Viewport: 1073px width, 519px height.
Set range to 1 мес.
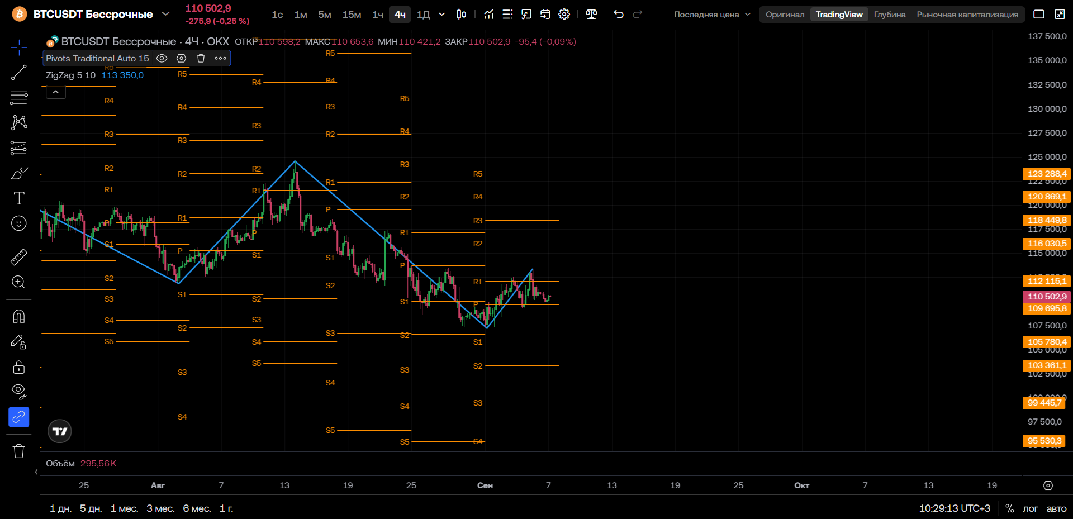click(124, 508)
